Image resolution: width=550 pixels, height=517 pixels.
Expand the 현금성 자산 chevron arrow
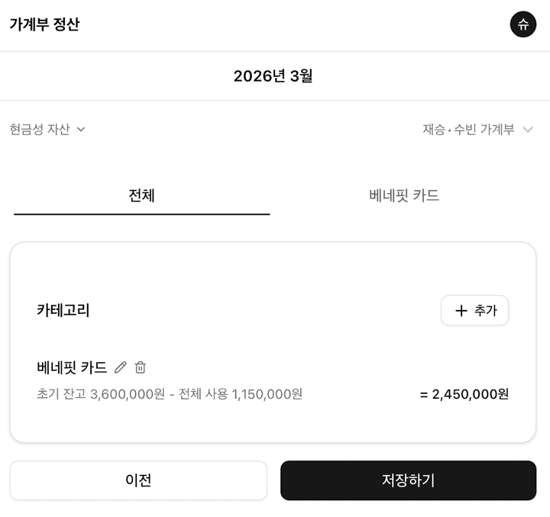(x=81, y=129)
